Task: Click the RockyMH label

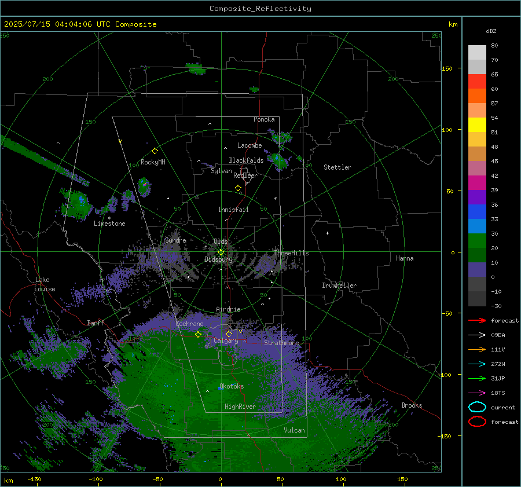Action: pyautogui.click(x=153, y=162)
